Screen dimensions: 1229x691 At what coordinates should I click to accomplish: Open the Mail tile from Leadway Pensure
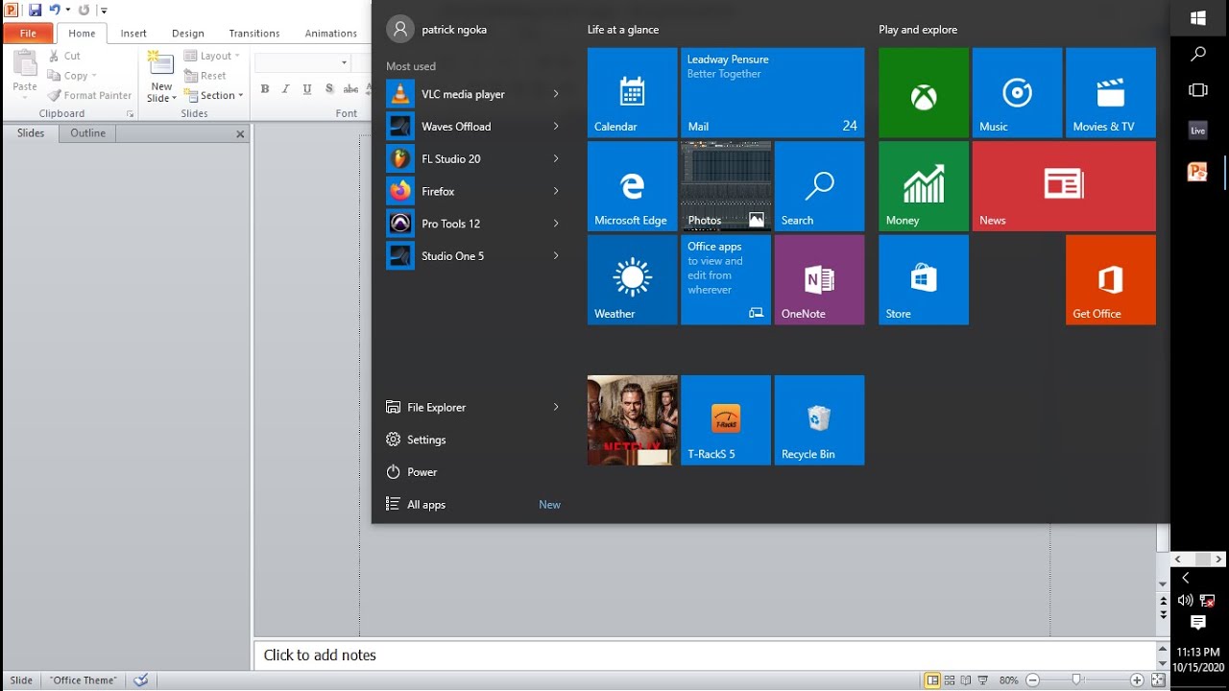point(772,93)
